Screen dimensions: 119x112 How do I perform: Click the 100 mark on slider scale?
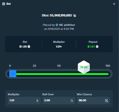point(108,66)
